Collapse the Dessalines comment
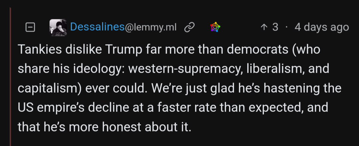The height and width of the screenshot is (146, 359). [x=30, y=27]
